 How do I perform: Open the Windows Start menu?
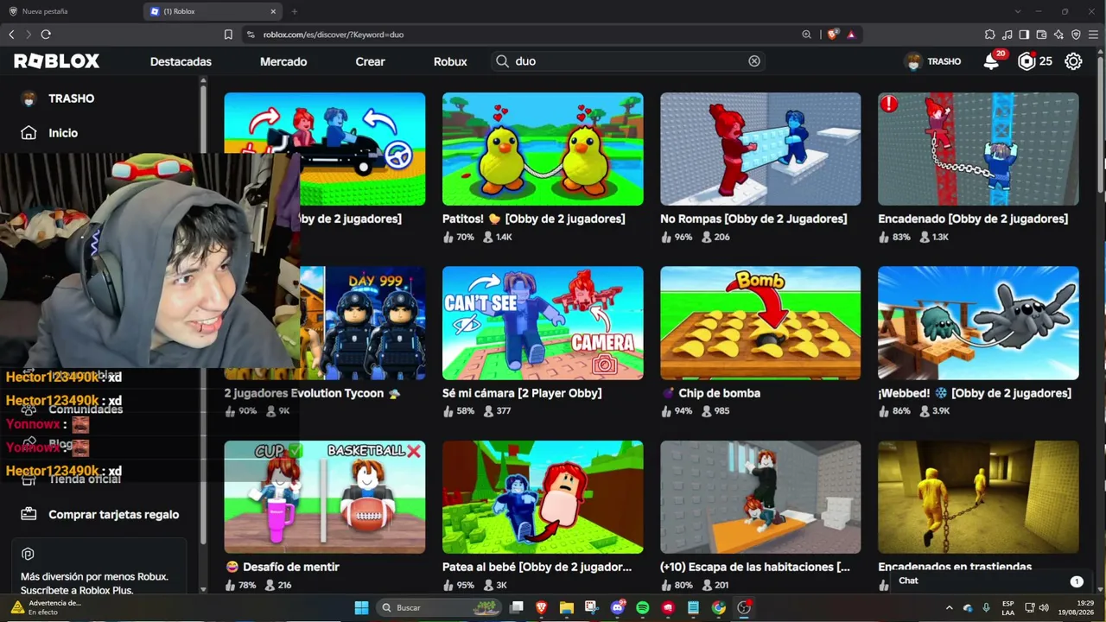361,607
